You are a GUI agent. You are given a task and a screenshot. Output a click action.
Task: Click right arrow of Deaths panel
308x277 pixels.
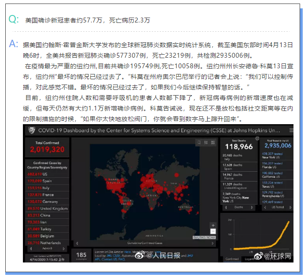click(252, 207)
